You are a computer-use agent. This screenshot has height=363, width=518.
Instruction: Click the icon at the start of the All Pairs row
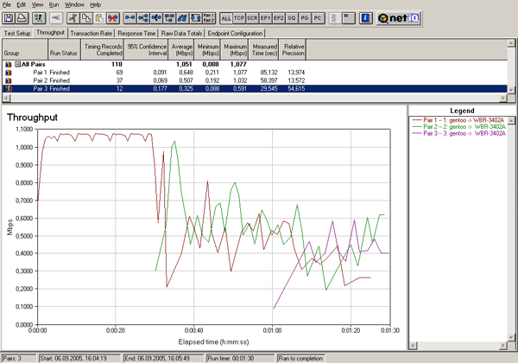click(x=9, y=64)
